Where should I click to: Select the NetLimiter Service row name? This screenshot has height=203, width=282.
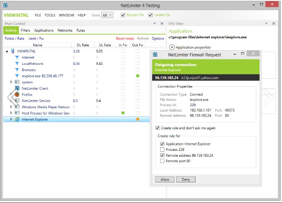click(x=36, y=101)
